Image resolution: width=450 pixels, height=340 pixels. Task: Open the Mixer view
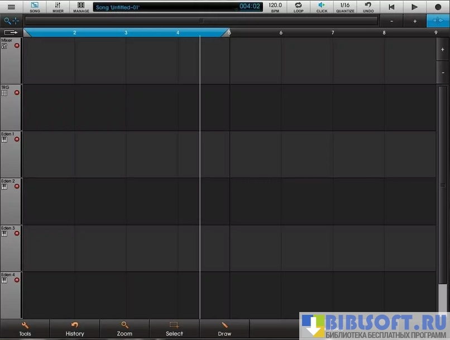coord(58,7)
